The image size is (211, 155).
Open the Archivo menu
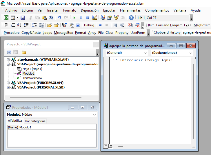11,10
